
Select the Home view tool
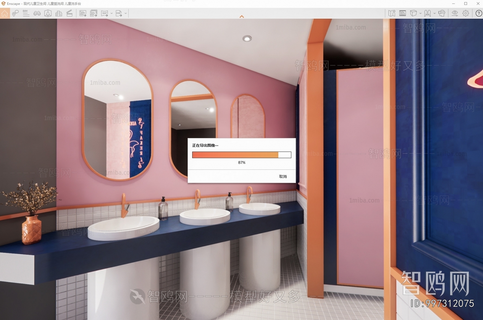[x=5, y=13]
